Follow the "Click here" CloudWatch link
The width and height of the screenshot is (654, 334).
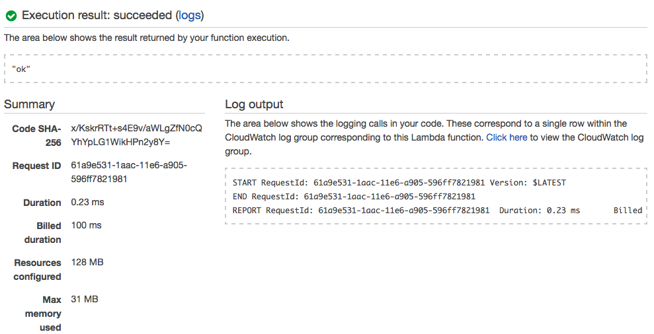pyautogui.click(x=507, y=137)
